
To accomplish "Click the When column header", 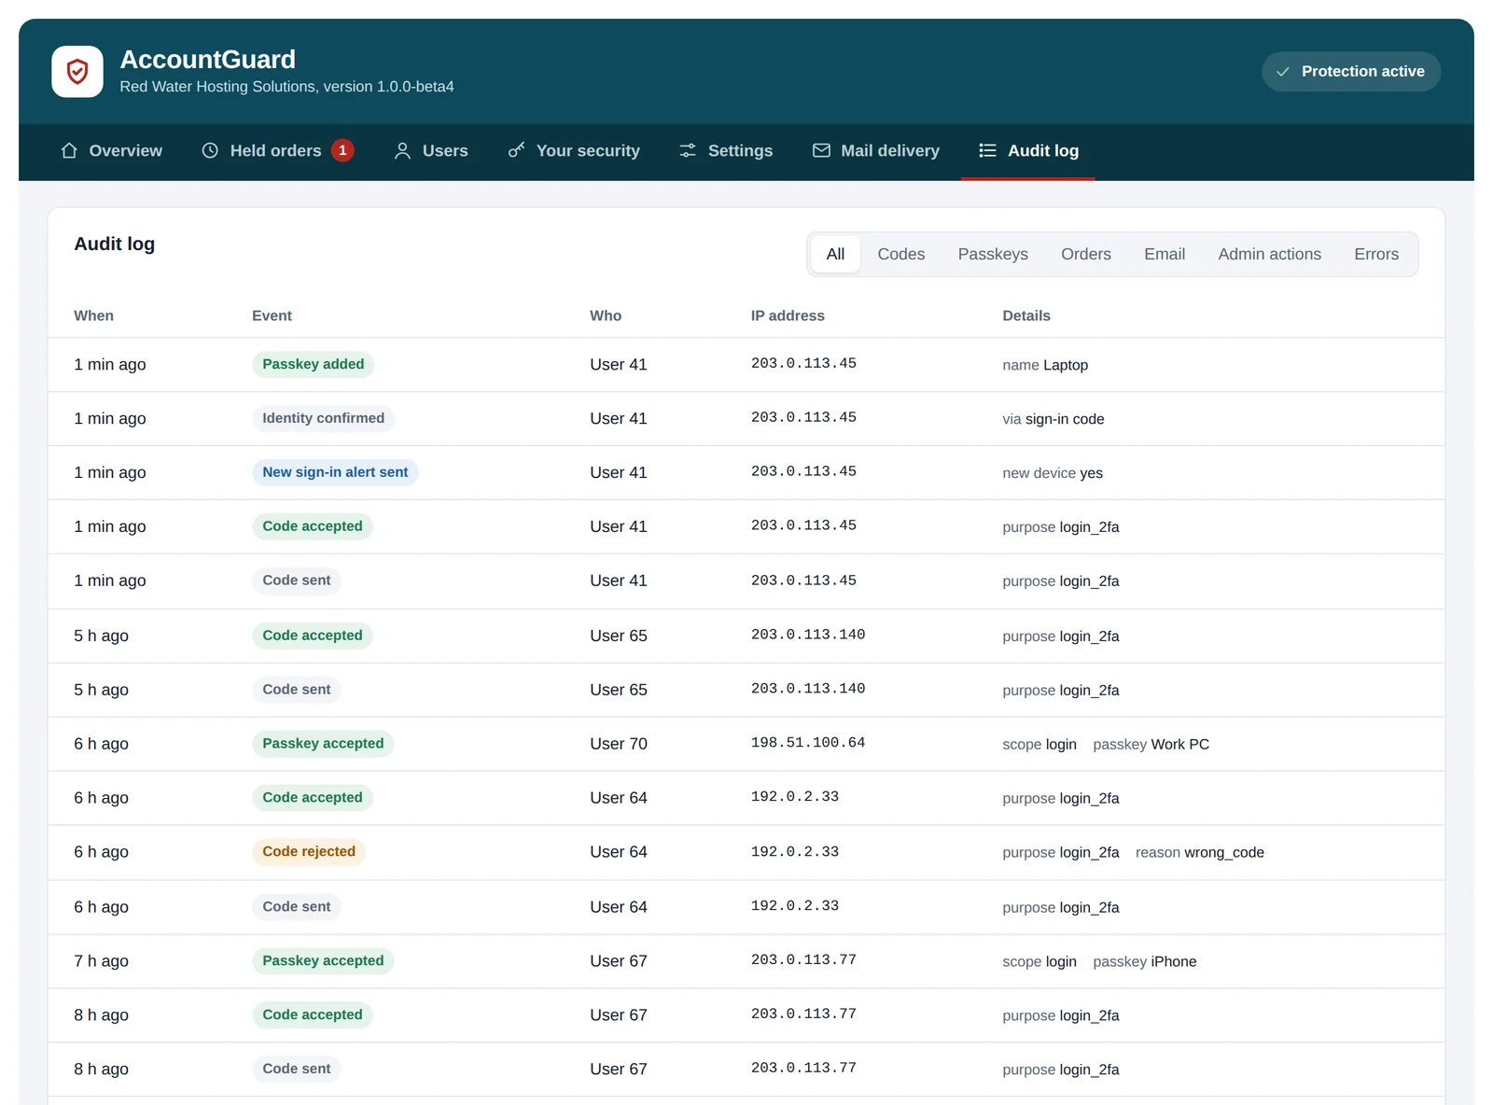I will click(94, 315).
